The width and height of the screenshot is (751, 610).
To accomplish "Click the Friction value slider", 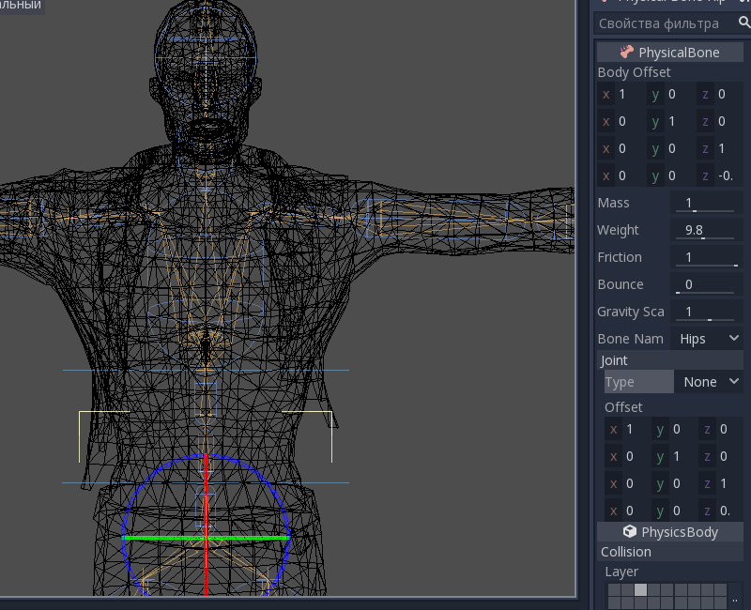I will pyautogui.click(x=707, y=257).
